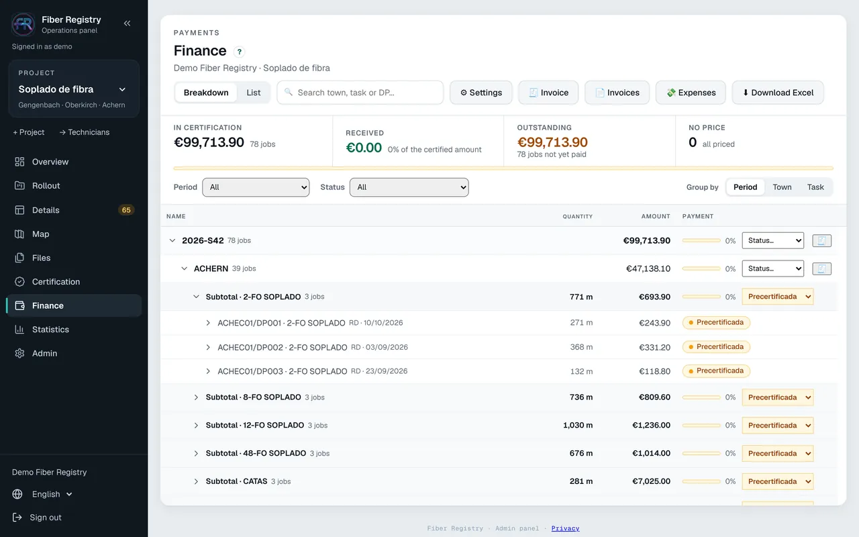Open Settings in the Finance toolbar

pos(481,93)
